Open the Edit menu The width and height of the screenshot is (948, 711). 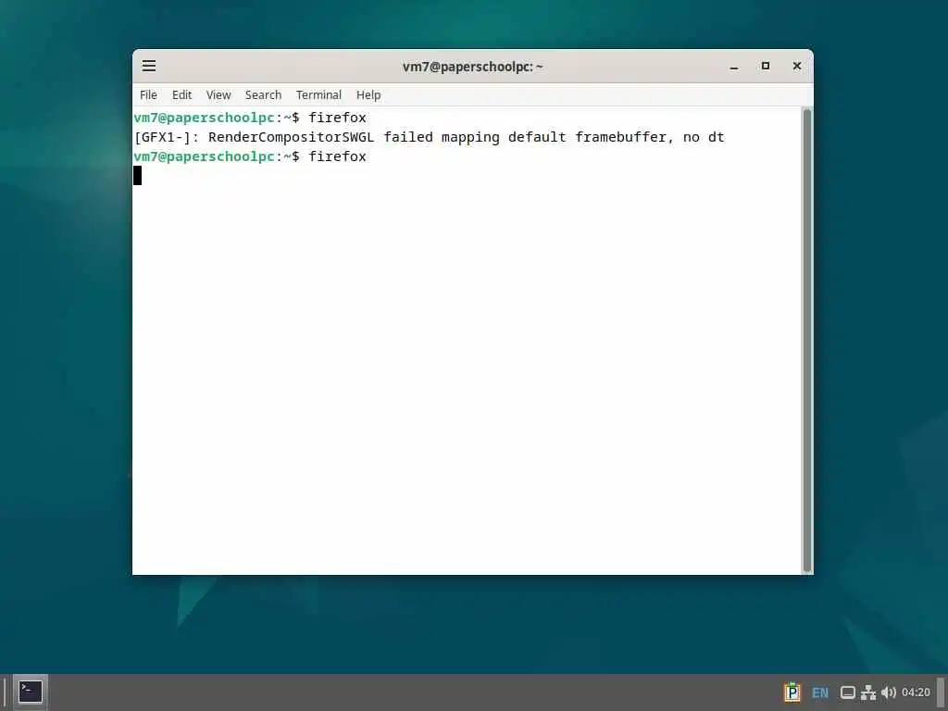coord(181,95)
